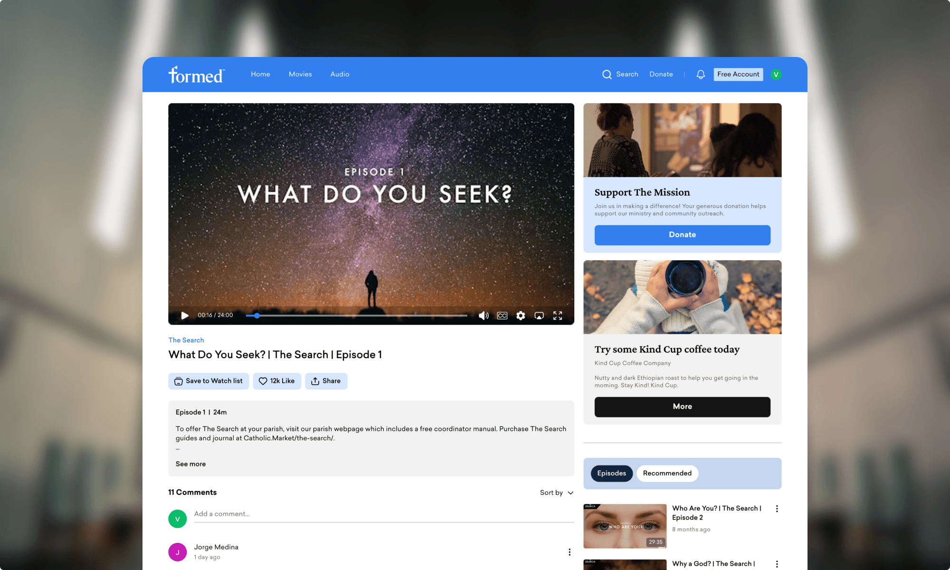Share this episode
This screenshot has width=950, height=570.
(x=326, y=381)
